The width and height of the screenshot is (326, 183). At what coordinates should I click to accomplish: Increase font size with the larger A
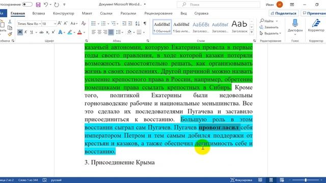(x=60, y=23)
